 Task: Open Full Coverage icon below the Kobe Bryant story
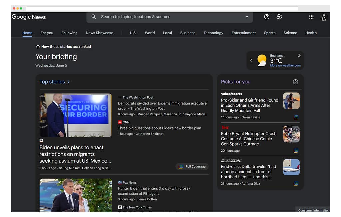click(296, 150)
